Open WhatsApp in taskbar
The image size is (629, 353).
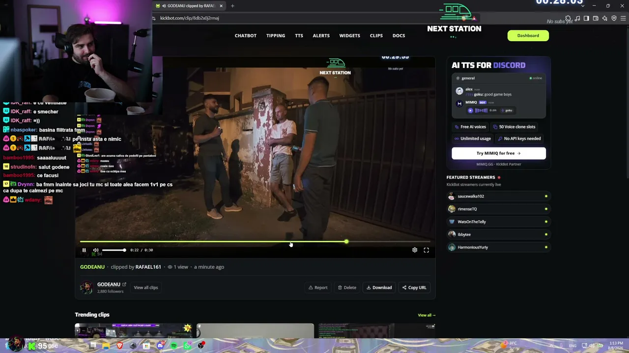point(187,346)
